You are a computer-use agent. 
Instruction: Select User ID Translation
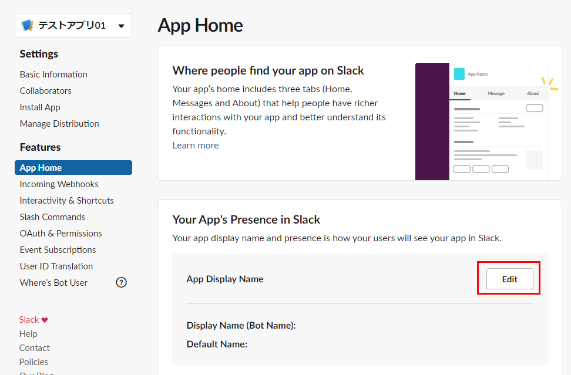click(56, 266)
